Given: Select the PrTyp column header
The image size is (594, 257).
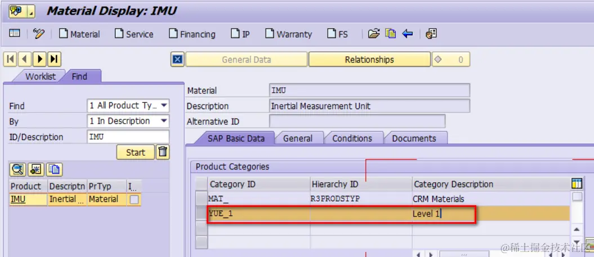Looking at the screenshot, I should click(x=107, y=186).
